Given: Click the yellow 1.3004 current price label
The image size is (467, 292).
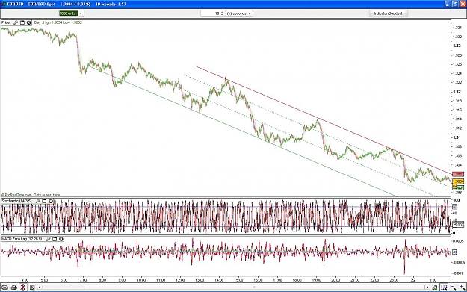Looking at the screenshot, I should click(458, 181).
